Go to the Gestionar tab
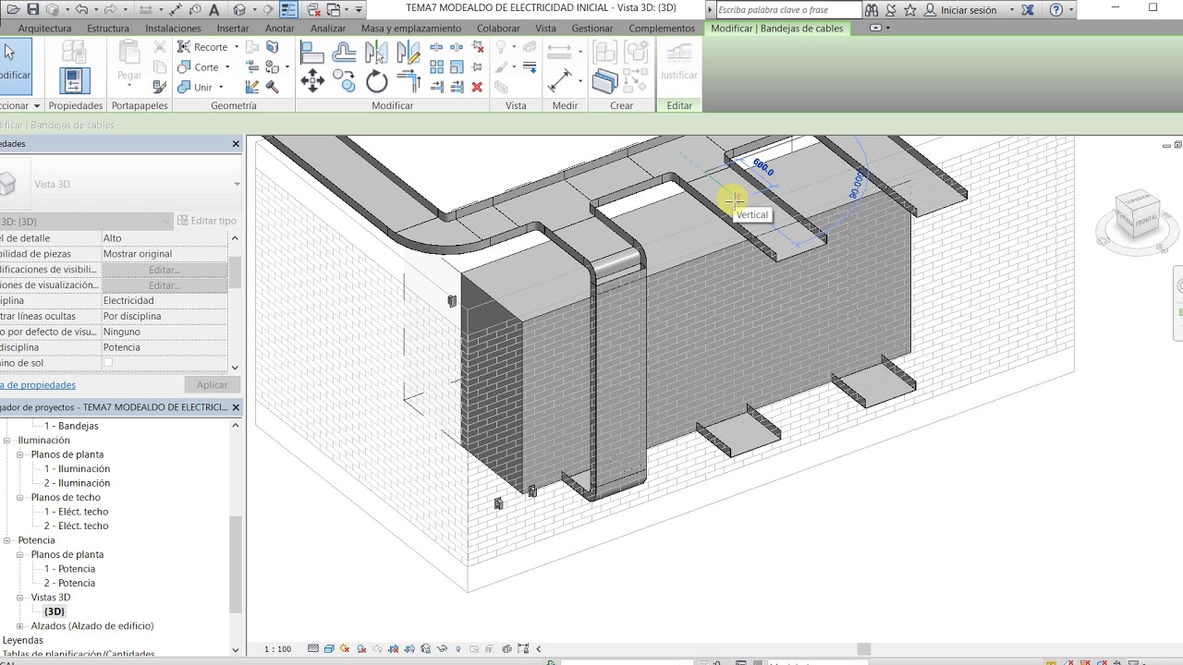 click(592, 29)
